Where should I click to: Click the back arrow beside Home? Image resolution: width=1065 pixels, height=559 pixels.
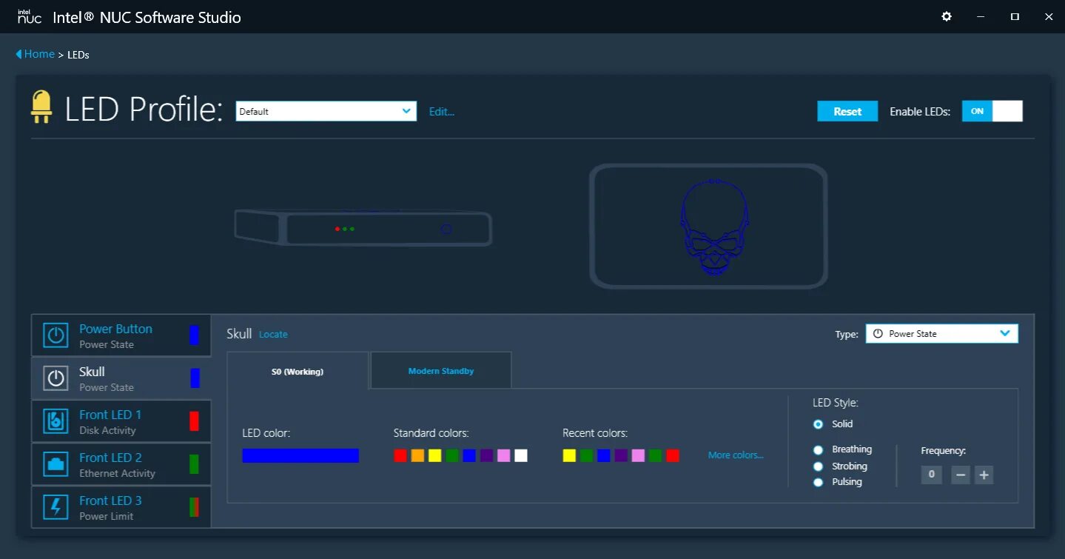click(19, 54)
